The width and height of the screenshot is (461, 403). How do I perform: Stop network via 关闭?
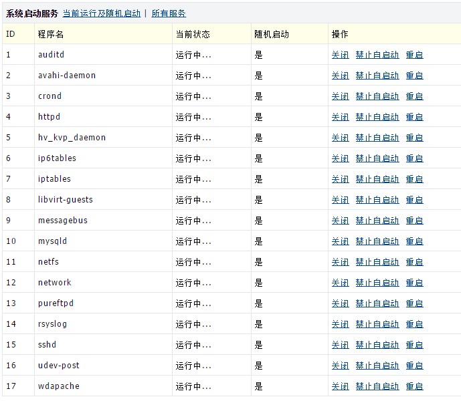coord(340,283)
